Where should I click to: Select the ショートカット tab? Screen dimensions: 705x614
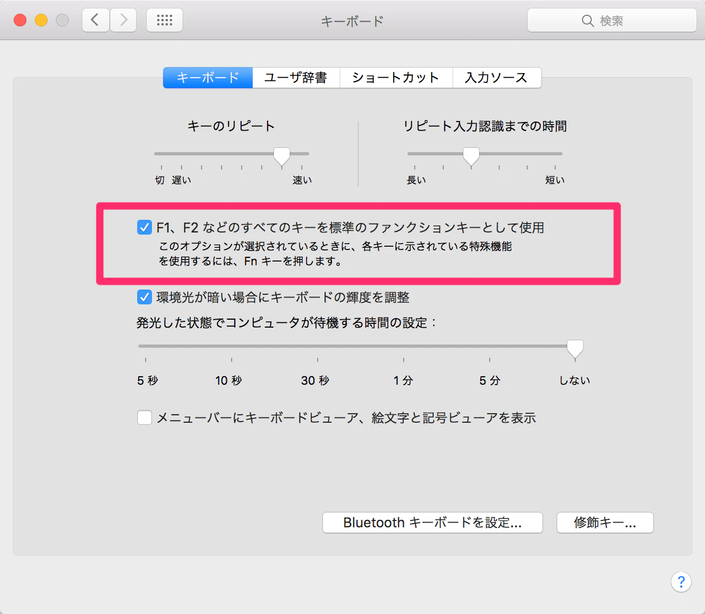396,78
